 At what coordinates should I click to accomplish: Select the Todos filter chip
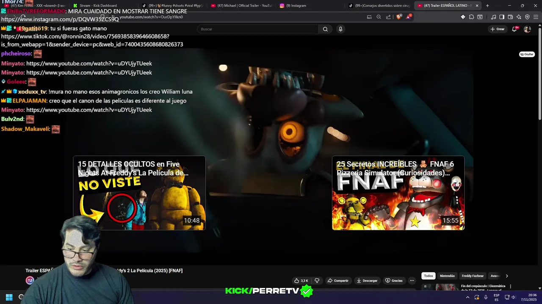[429, 276]
